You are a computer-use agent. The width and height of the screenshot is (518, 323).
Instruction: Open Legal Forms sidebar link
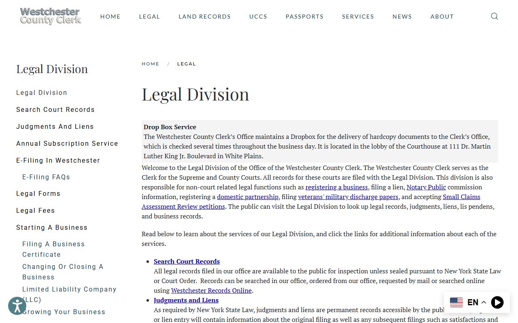click(38, 193)
